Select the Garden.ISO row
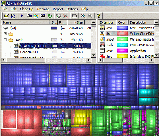The image size is (159, 136). pyautogui.click(x=47, y=52)
